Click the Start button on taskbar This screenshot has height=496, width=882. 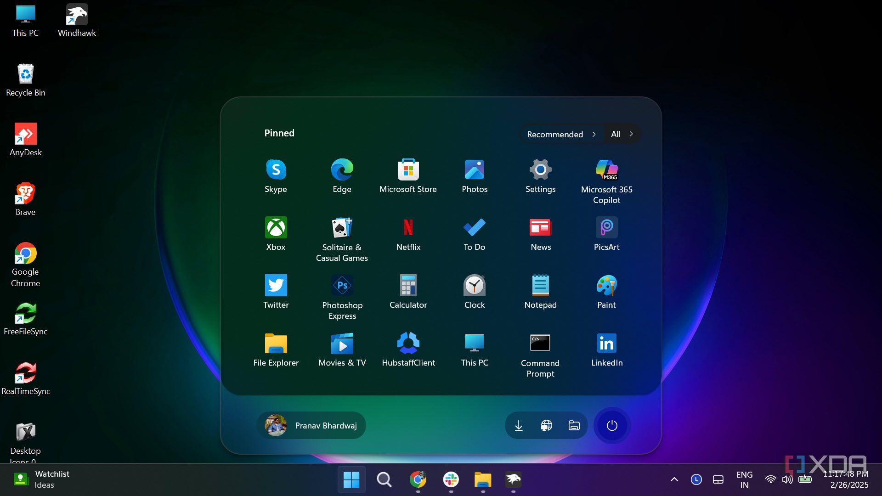point(351,480)
